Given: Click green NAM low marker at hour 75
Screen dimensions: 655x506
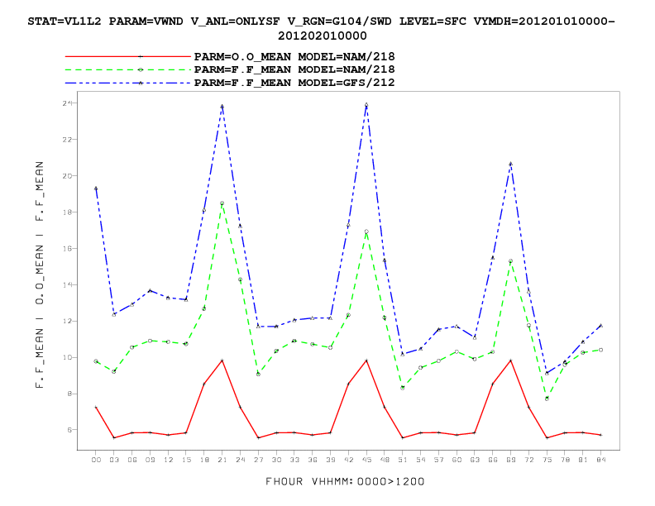Looking at the screenshot, I should [x=547, y=399].
